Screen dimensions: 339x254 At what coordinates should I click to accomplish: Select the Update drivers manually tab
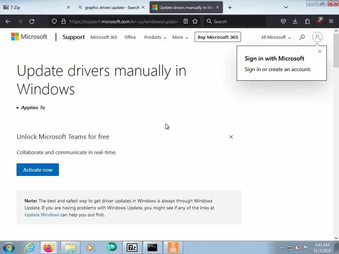click(186, 7)
